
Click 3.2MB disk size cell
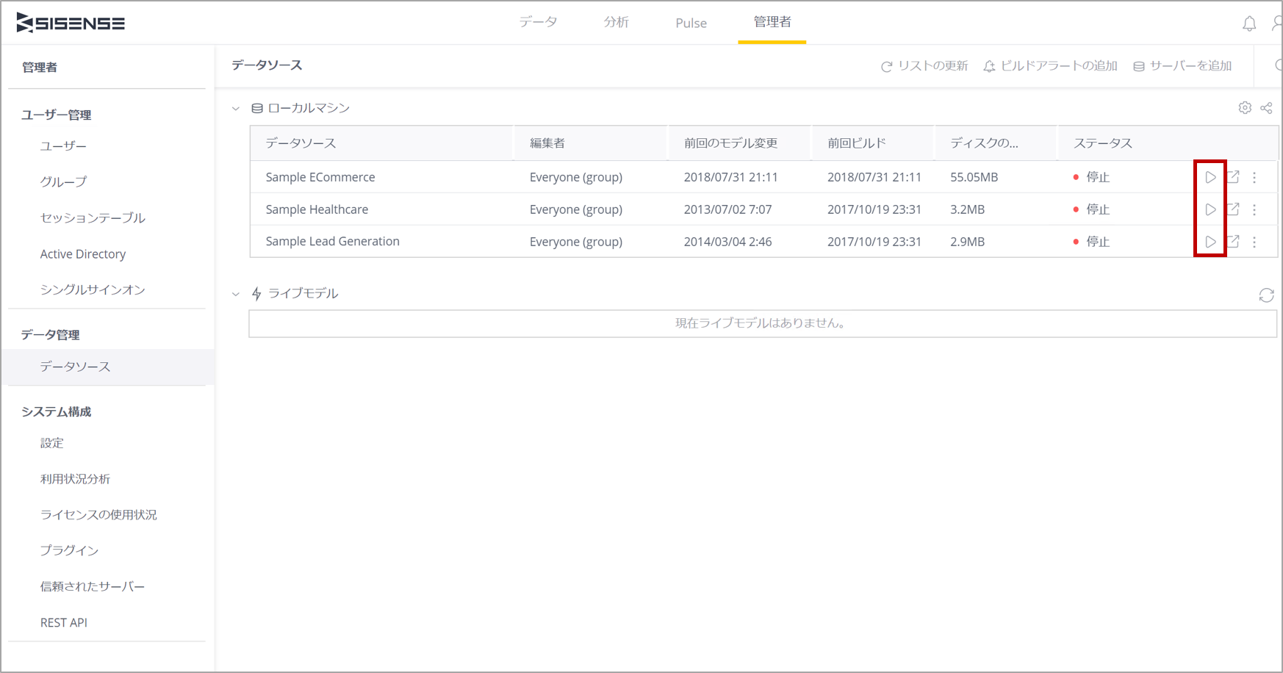click(967, 209)
